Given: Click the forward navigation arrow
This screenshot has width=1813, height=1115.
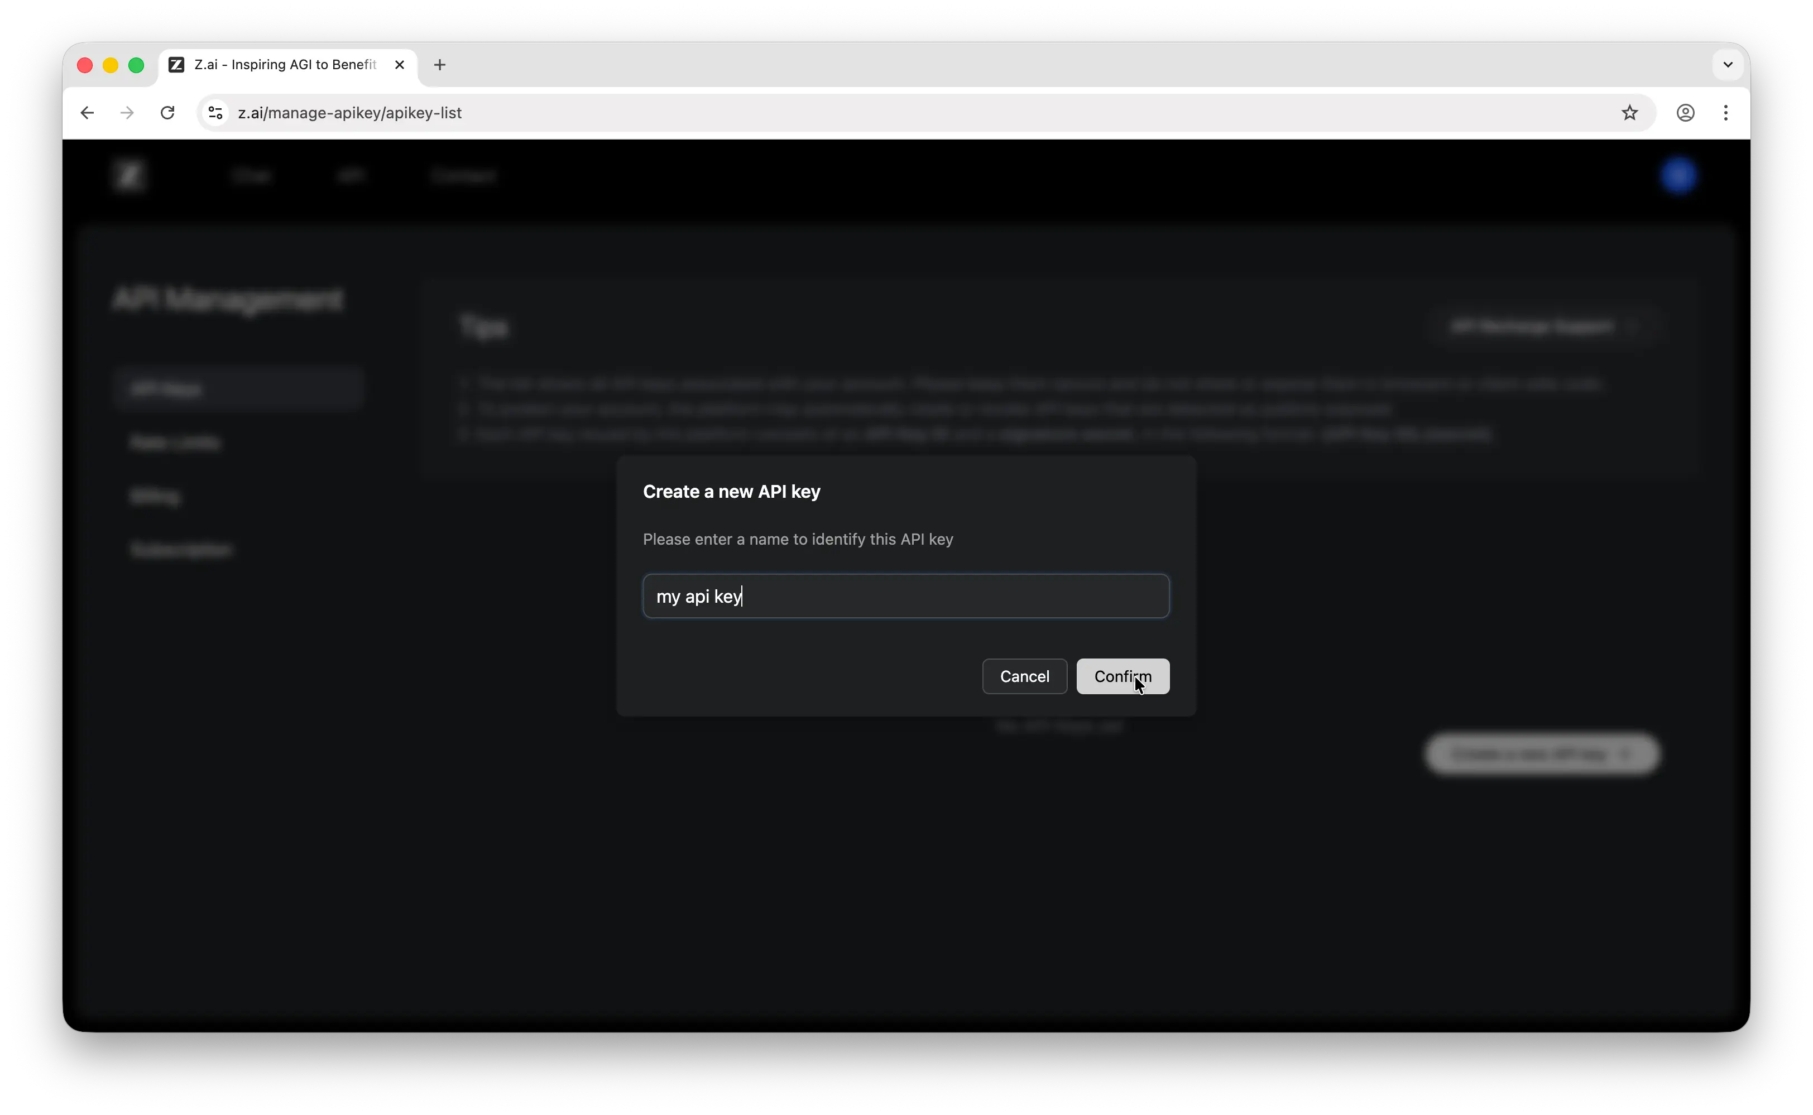Looking at the screenshot, I should 126,113.
